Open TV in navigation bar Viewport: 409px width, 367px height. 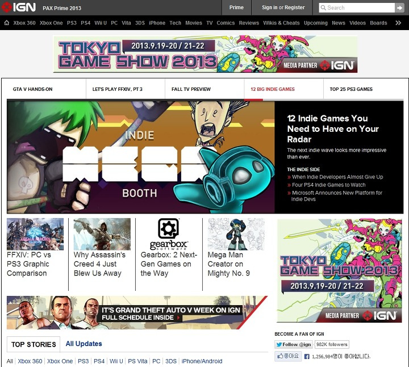(210, 23)
